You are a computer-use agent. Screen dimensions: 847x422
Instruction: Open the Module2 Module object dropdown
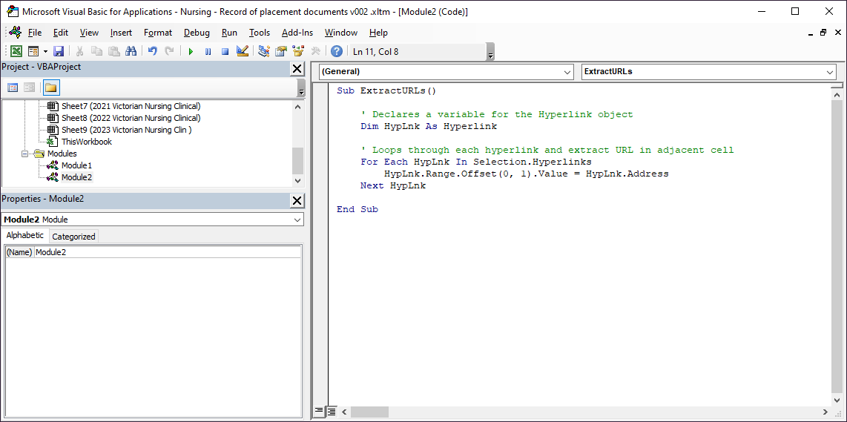297,220
